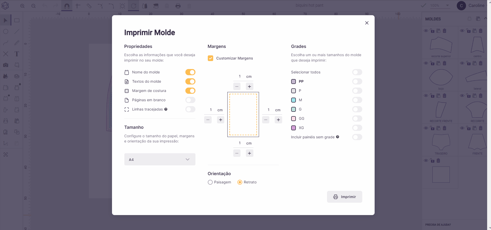Enable G size toggle
The height and width of the screenshot is (230, 491).
click(x=357, y=109)
